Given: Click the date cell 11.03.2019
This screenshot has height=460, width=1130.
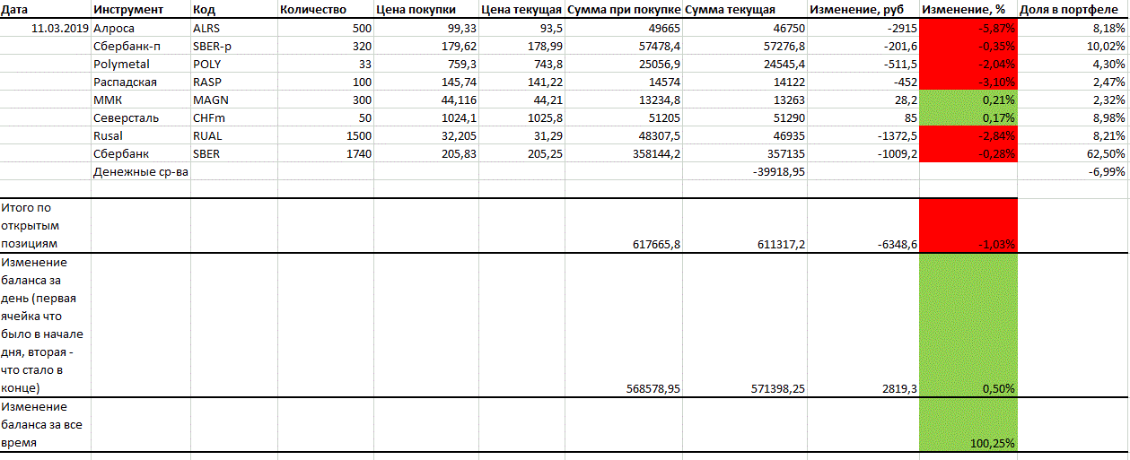Looking at the screenshot, I should click(x=46, y=28).
